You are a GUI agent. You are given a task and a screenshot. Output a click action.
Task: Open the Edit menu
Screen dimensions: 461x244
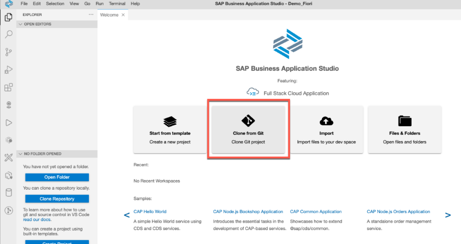(37, 3)
